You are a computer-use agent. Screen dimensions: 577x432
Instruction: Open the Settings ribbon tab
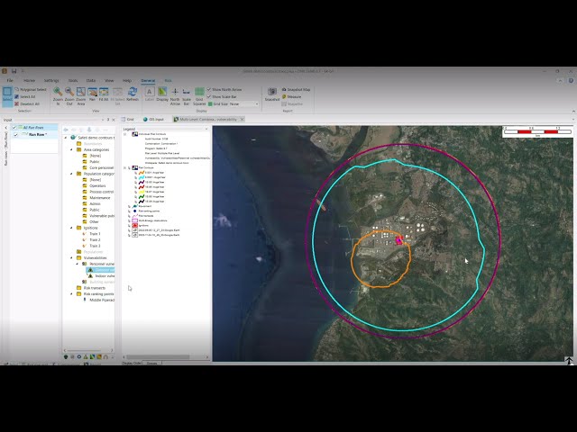51,80
